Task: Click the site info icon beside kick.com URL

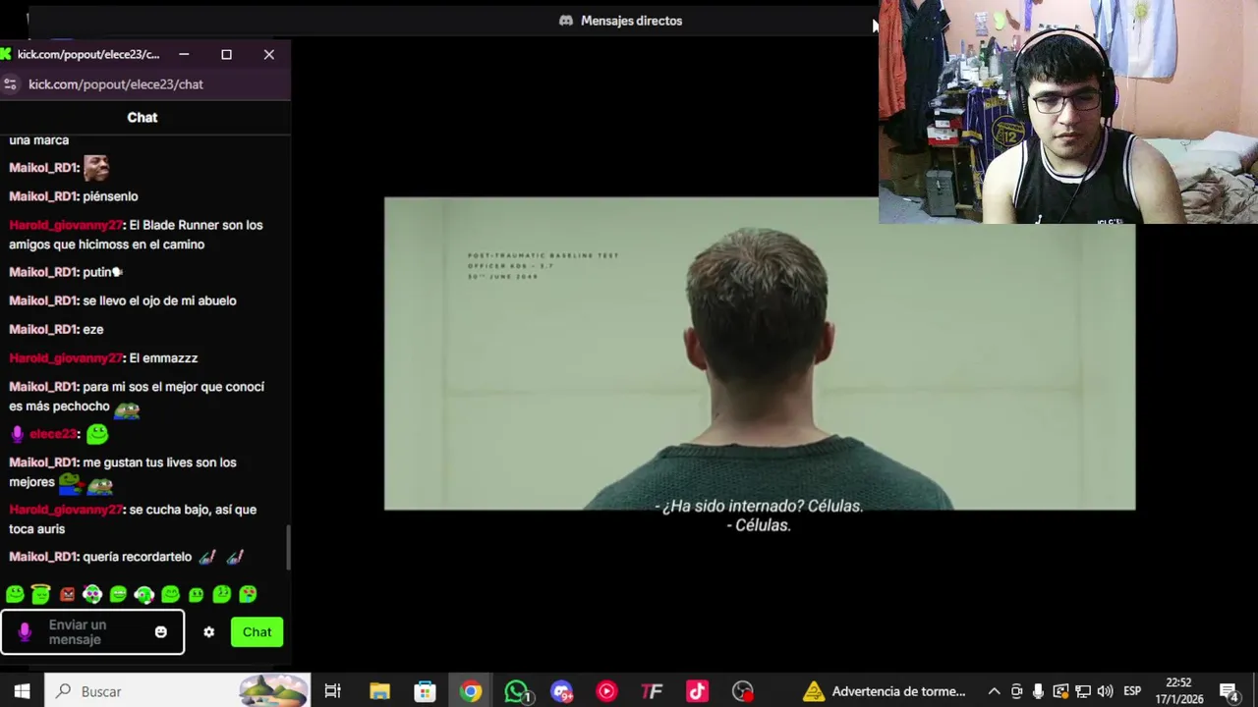Action: click(11, 84)
